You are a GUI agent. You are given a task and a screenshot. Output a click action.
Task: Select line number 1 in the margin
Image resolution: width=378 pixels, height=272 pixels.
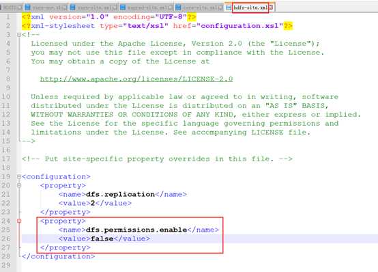pyautogui.click(x=8, y=17)
